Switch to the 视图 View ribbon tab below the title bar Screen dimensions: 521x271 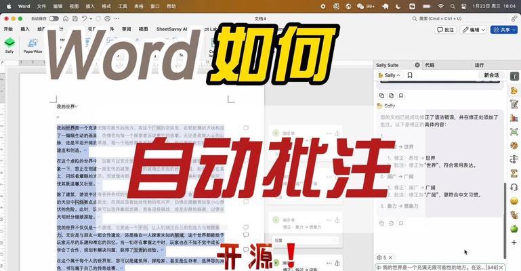tap(143, 29)
